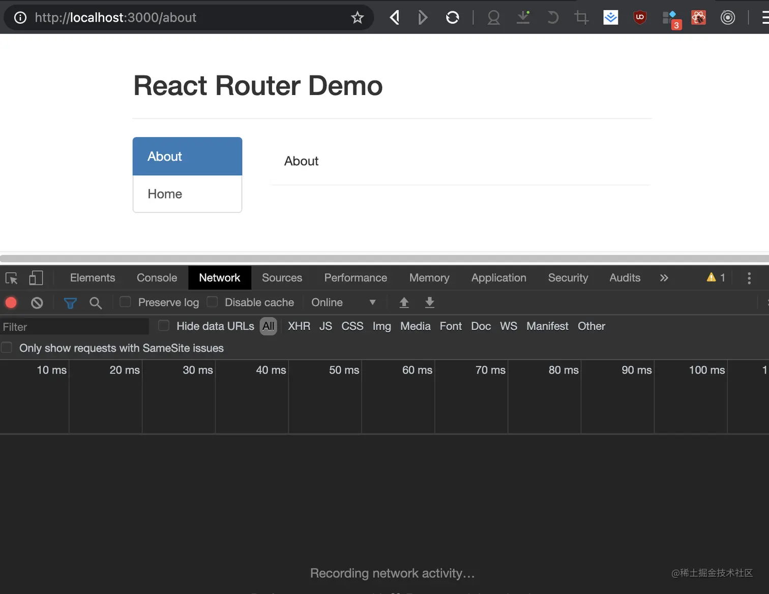This screenshot has width=769, height=594.
Task: Filter requests by WS type
Action: tap(509, 326)
